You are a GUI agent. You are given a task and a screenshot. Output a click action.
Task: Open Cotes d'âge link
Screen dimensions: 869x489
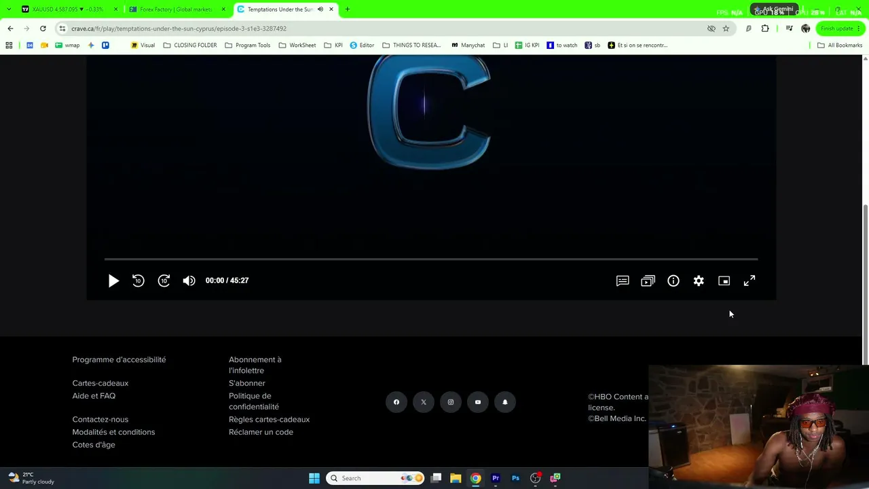tap(94, 445)
